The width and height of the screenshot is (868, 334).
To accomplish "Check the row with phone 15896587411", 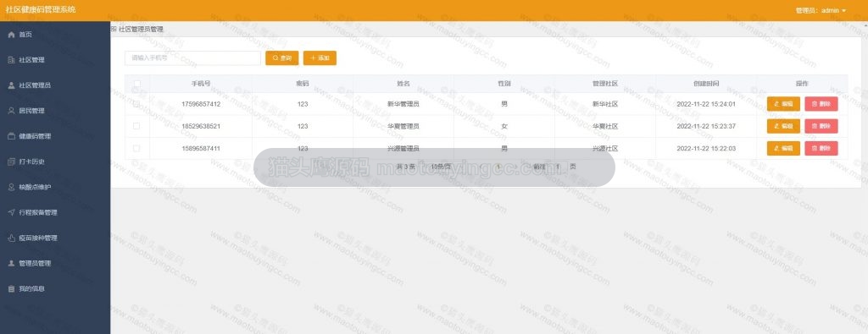I will (x=136, y=149).
